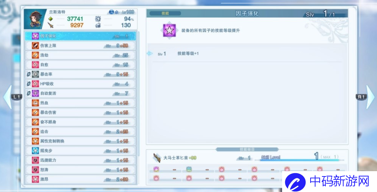Viewport: 377px width, 192px height.
Task: Select the 迅捷能力 clock skill icon
Action: click(35, 160)
